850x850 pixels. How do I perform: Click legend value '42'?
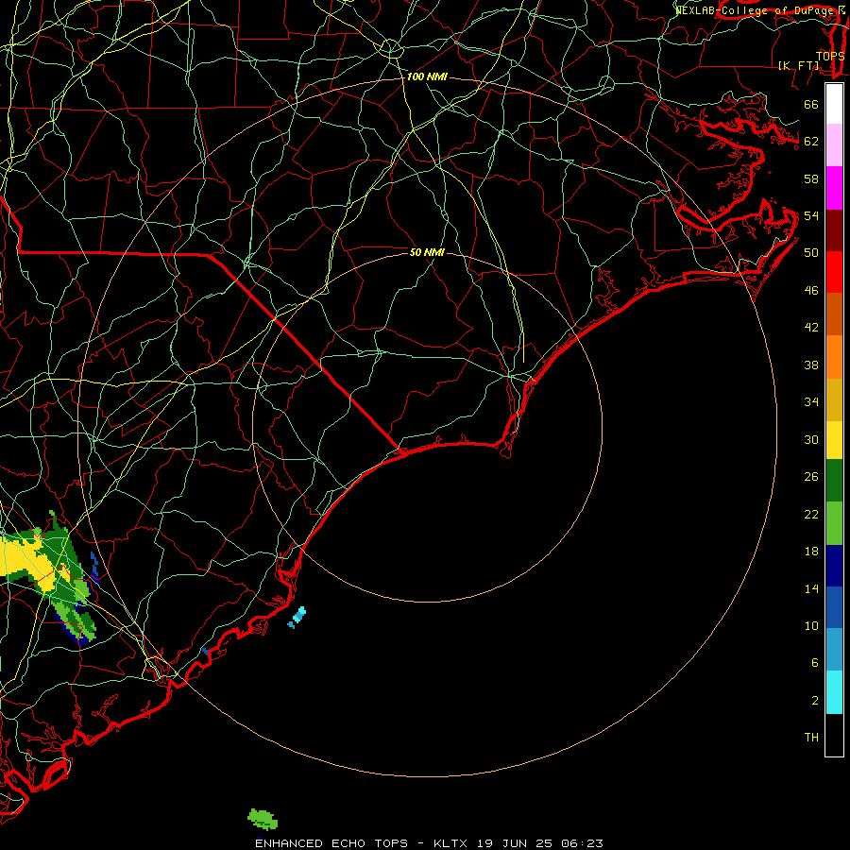point(811,327)
